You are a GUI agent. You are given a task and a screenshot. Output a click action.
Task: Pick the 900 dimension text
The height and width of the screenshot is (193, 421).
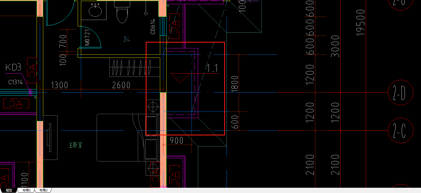point(177,140)
